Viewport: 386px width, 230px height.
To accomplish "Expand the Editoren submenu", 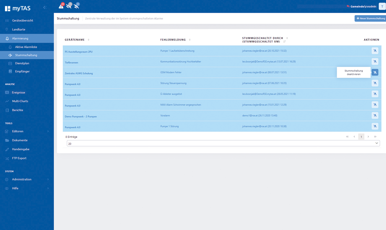I will point(48,131).
